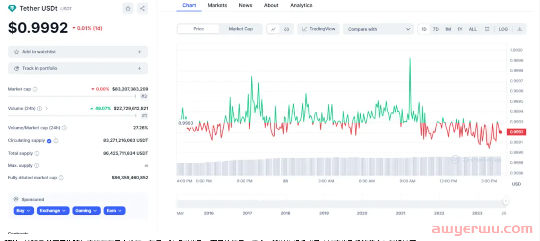This screenshot has height=241, width=540.
Task: Click the download chart icon
Action: (x=520, y=29)
